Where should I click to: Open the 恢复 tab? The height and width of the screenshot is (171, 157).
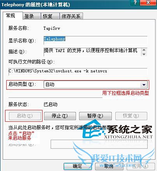coord(50,16)
